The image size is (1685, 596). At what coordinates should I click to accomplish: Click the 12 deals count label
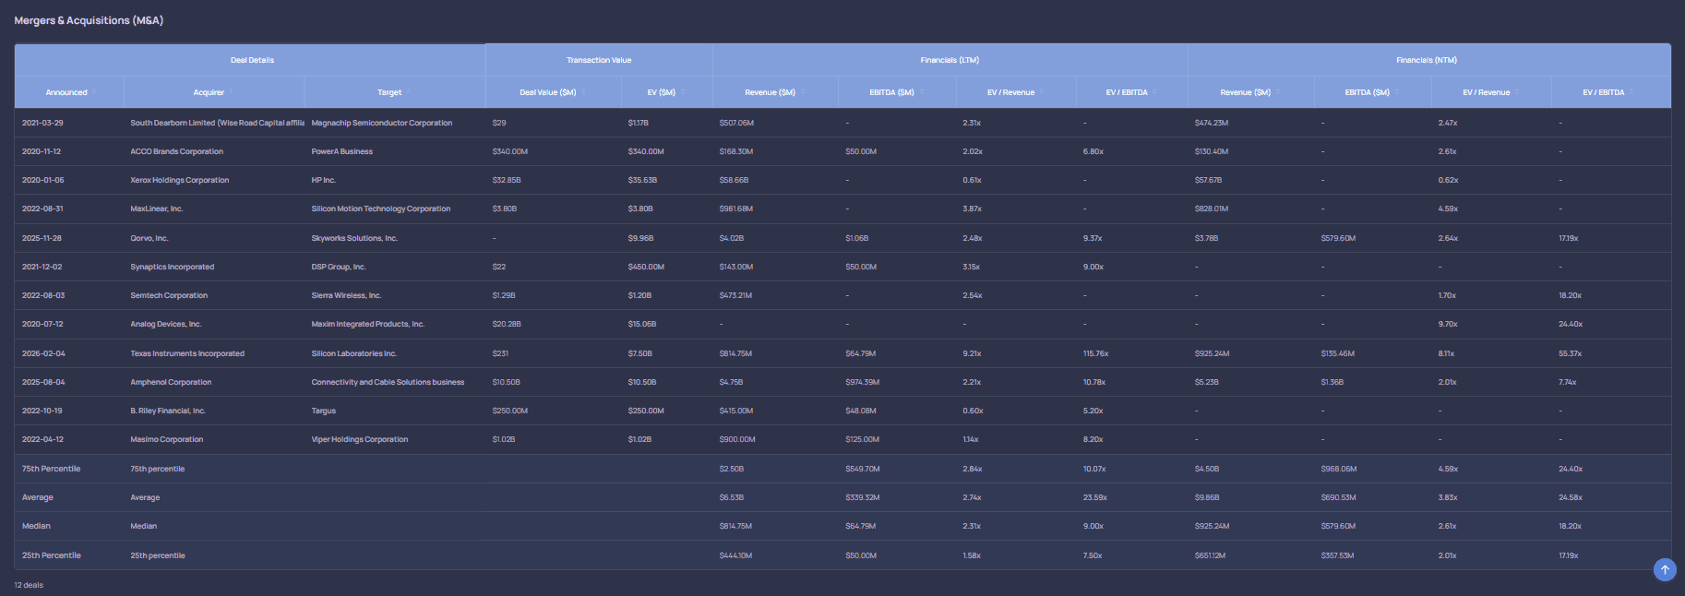pyautogui.click(x=29, y=585)
